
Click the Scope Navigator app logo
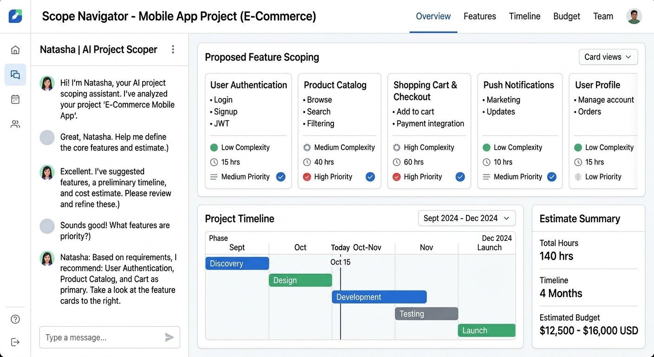pos(15,16)
